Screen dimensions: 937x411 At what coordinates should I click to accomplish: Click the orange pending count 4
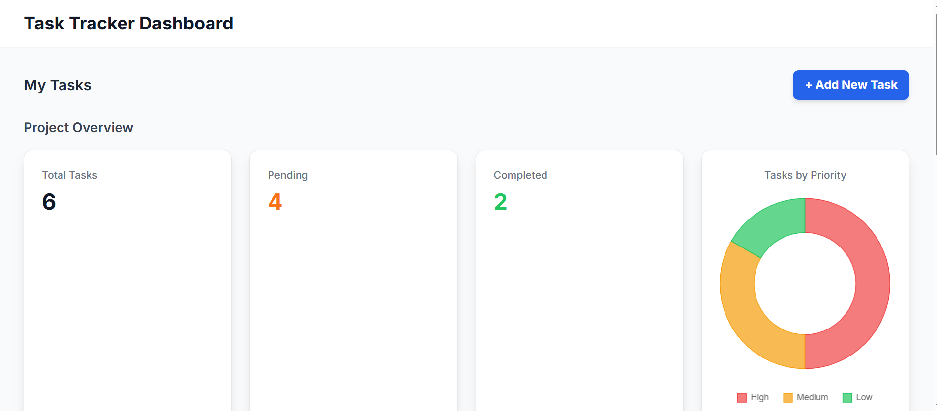pos(275,202)
